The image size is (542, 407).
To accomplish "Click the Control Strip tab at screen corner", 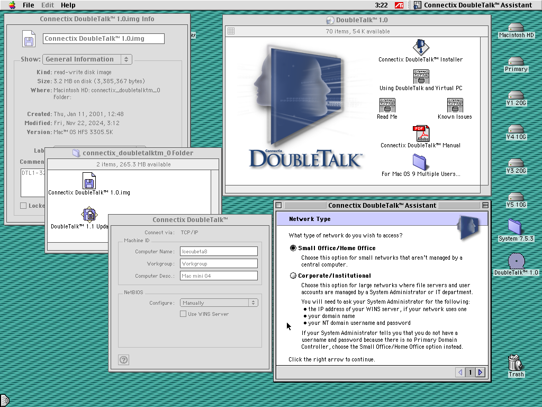I will point(4,401).
